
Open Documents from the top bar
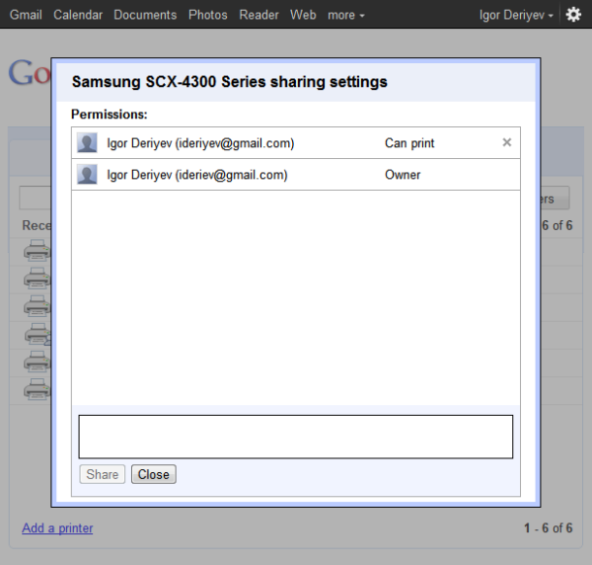[x=145, y=15]
